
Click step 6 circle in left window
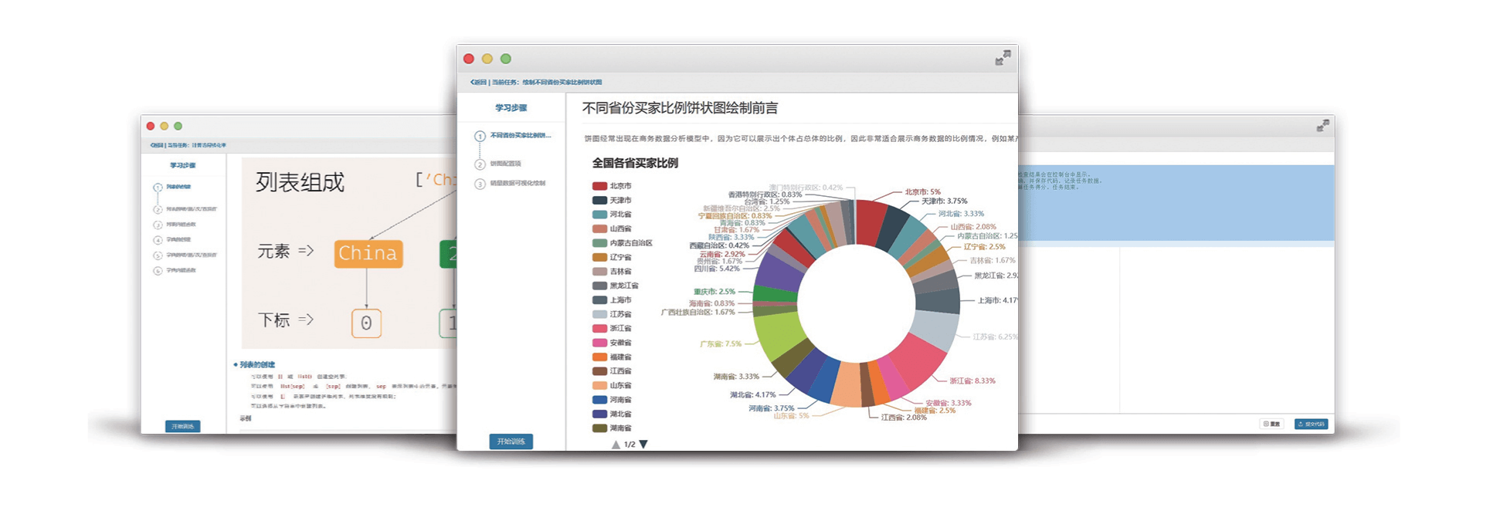tap(158, 271)
